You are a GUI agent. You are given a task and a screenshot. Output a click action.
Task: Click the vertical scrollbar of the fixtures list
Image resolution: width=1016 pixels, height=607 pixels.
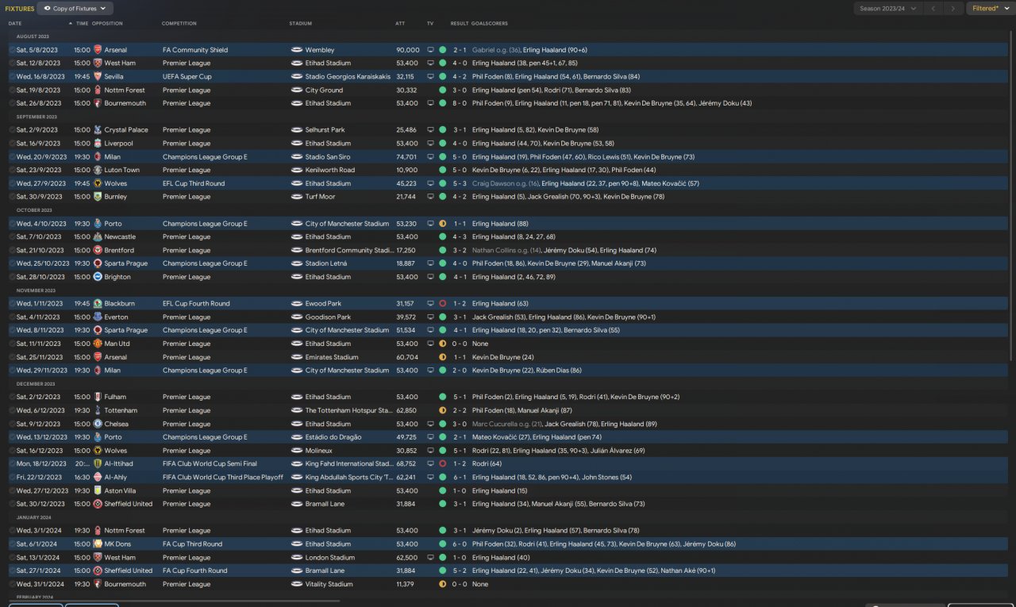click(1011, 194)
